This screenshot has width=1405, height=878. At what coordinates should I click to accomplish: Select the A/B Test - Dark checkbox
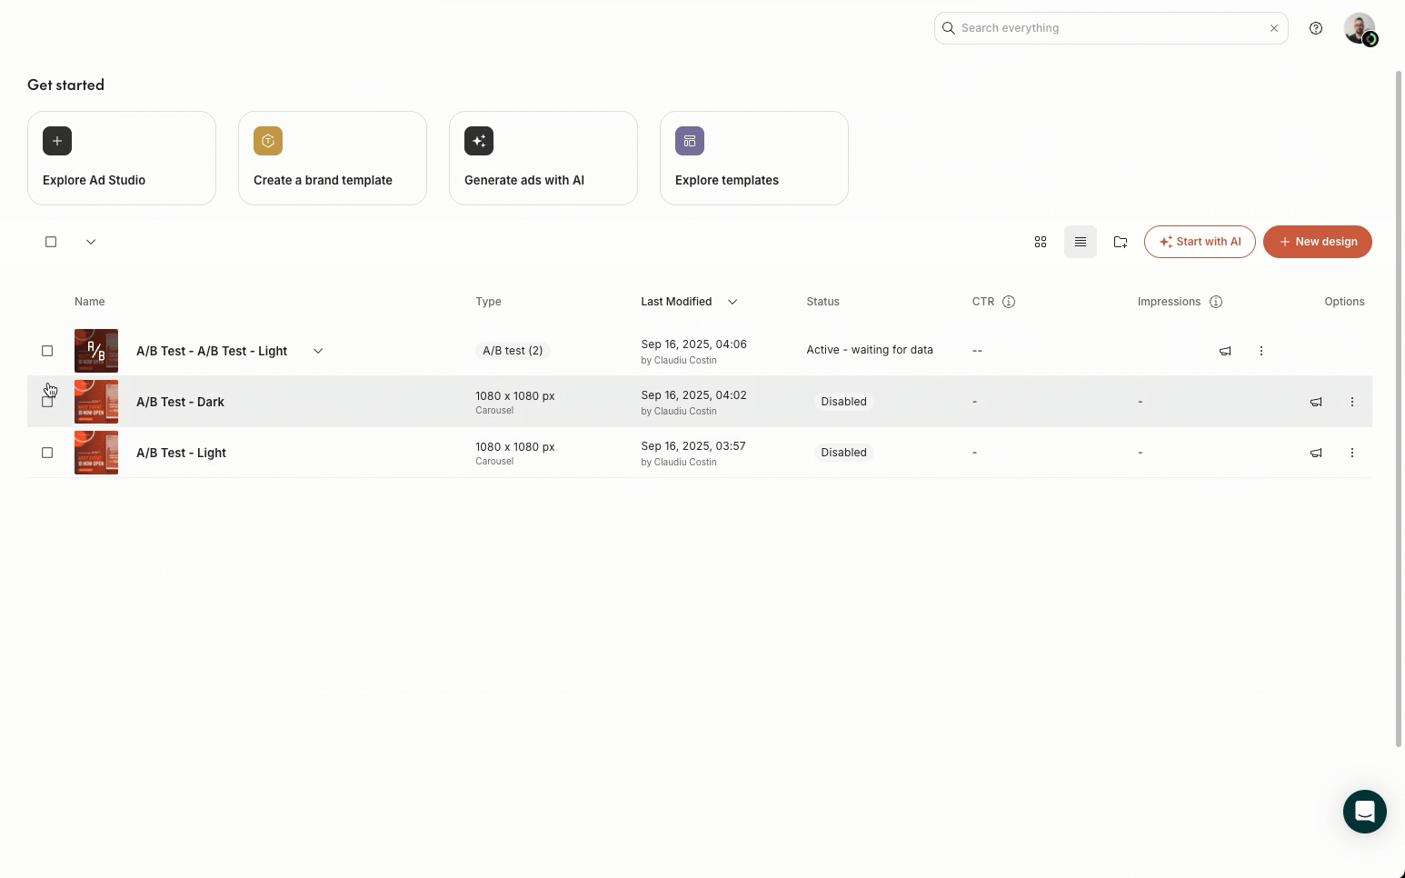(x=47, y=402)
